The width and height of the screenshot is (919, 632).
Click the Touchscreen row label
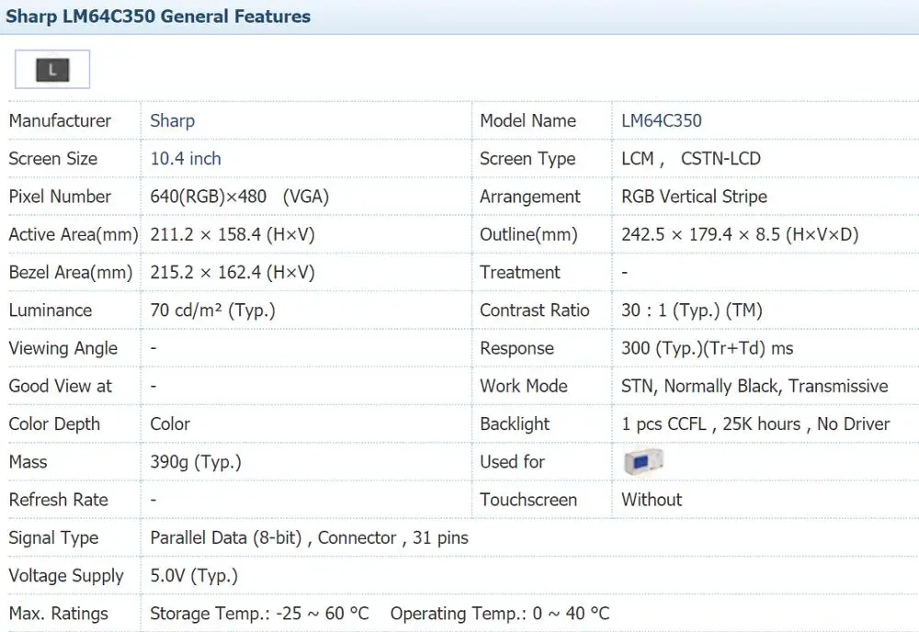(528, 500)
